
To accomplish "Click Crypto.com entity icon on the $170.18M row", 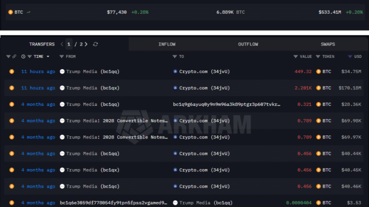I will 175,88.
